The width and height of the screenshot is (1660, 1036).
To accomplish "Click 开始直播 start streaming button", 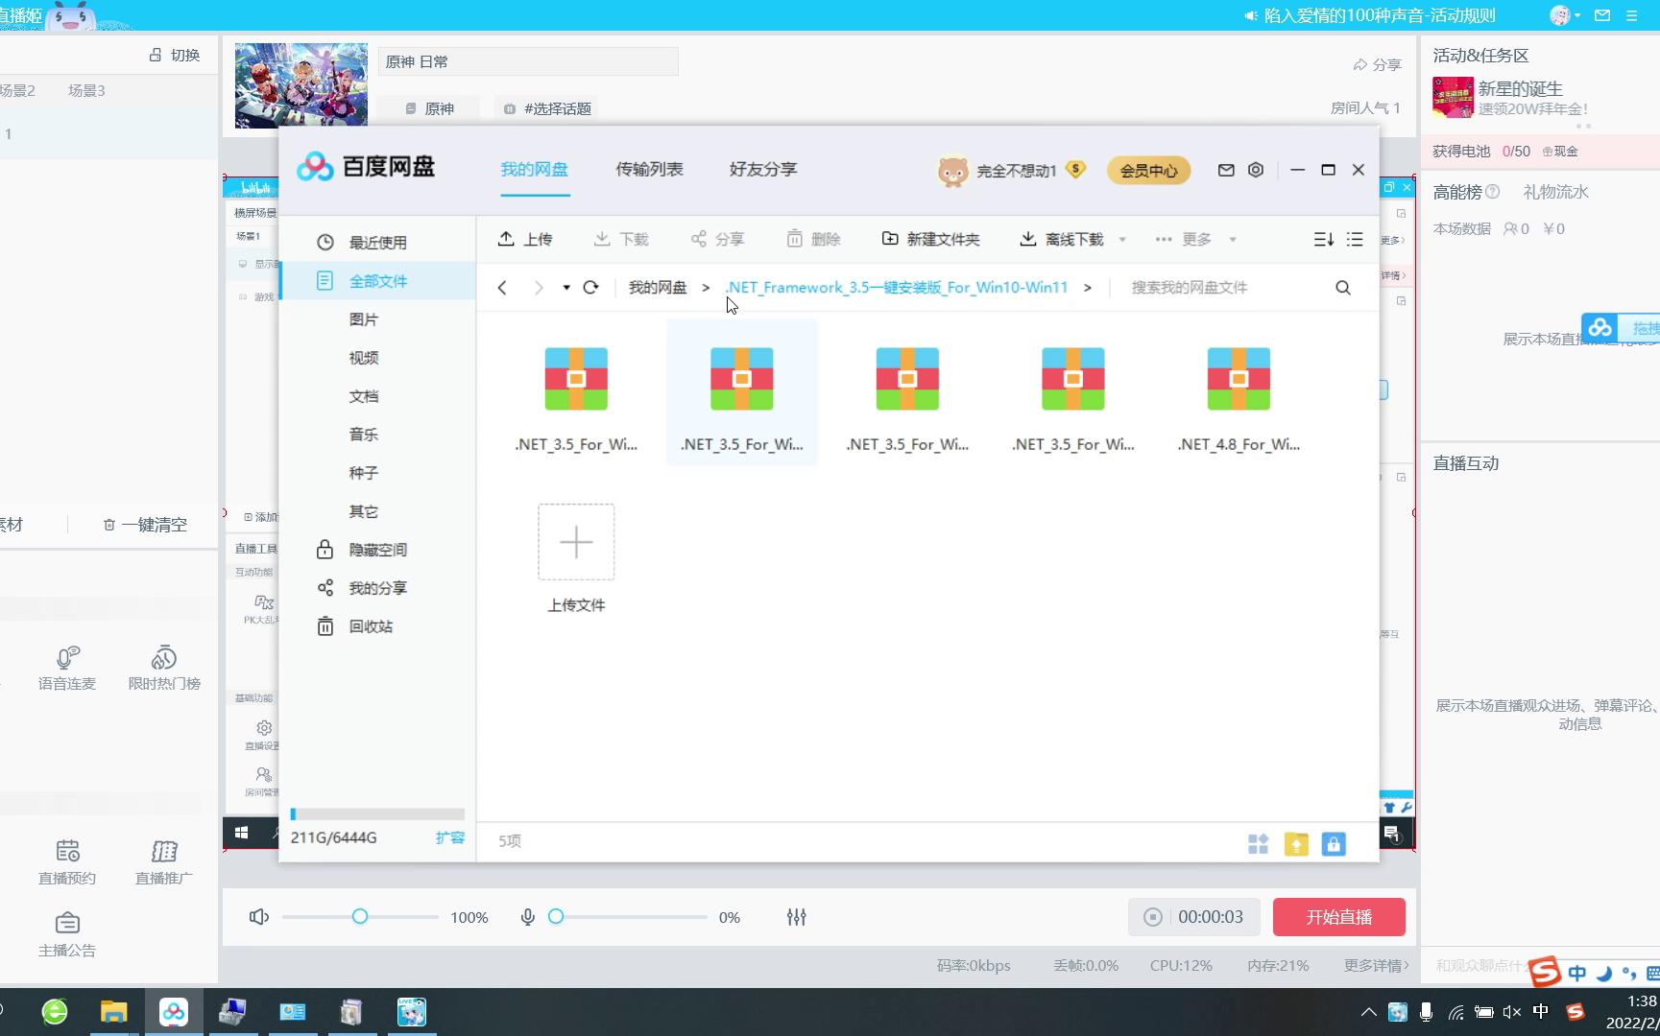I will [x=1339, y=917].
